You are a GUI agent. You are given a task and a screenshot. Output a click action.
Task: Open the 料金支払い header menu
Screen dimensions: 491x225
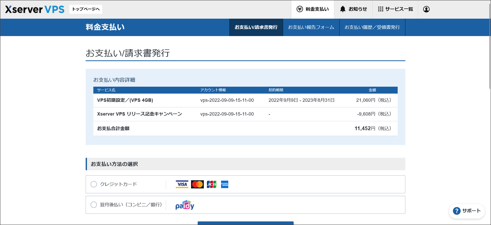313,9
